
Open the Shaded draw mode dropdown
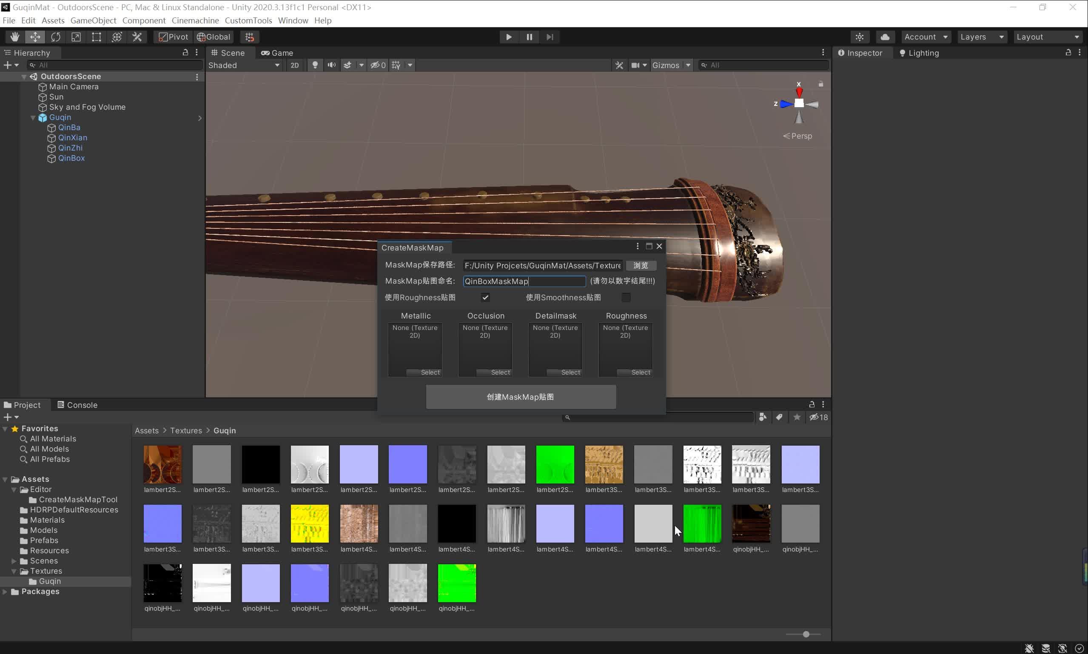pyautogui.click(x=244, y=65)
